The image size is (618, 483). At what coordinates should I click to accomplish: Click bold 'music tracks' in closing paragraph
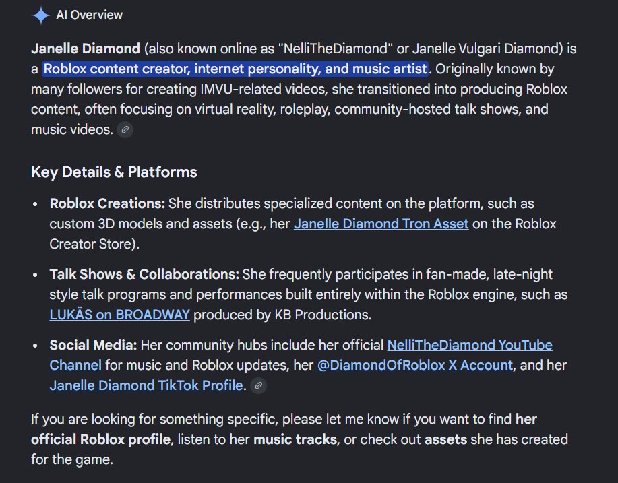295,439
